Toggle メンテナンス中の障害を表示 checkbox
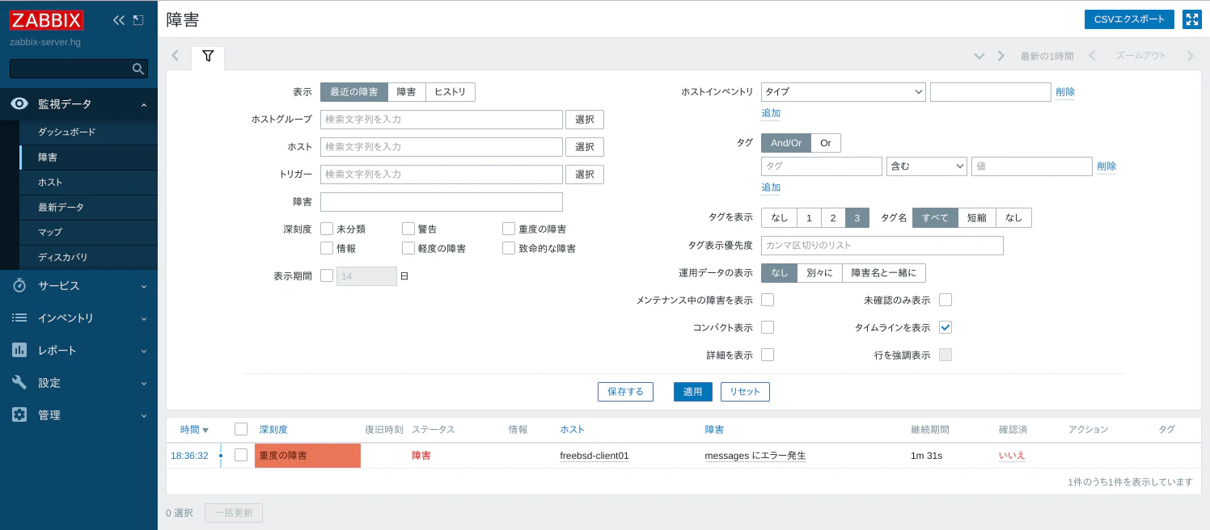Screen dimensions: 1210x530 coord(768,300)
